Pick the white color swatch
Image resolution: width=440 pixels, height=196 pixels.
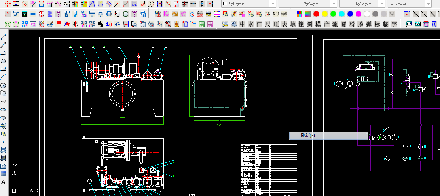pyautogui.click(x=367, y=14)
